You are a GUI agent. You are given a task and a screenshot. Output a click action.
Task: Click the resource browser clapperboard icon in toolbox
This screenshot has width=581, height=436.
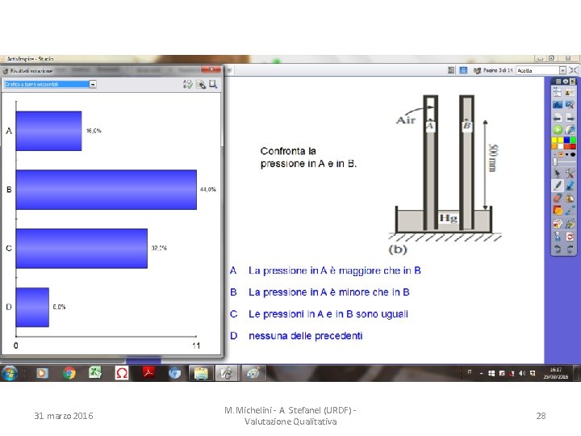570,223
